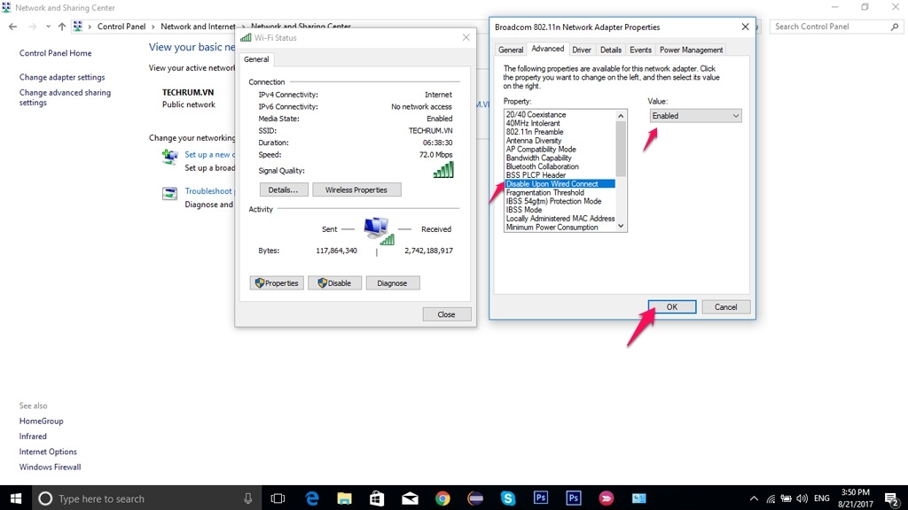The image size is (908, 510).
Task: Open the Mail app from the taskbar
Action: click(x=409, y=498)
